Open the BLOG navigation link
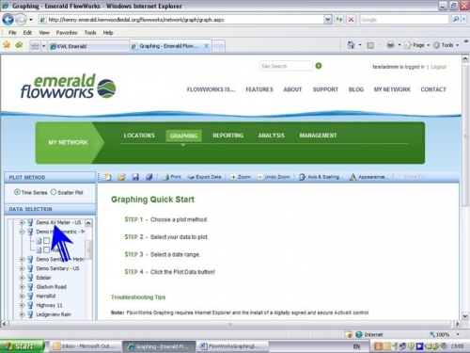The image size is (470, 353). pyautogui.click(x=356, y=89)
